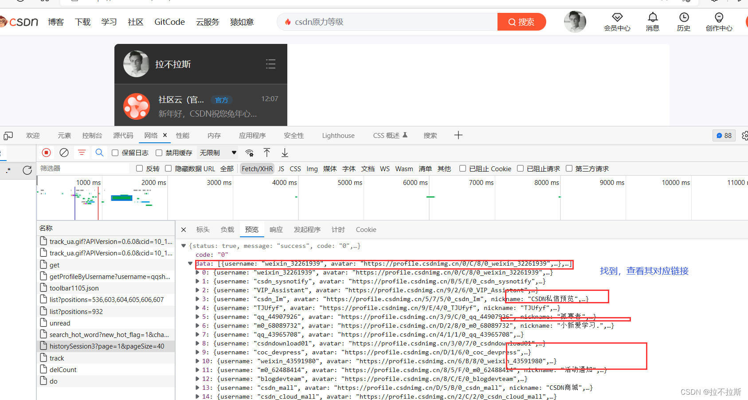Clear the network log icon
The image size is (748, 400).
64,153
